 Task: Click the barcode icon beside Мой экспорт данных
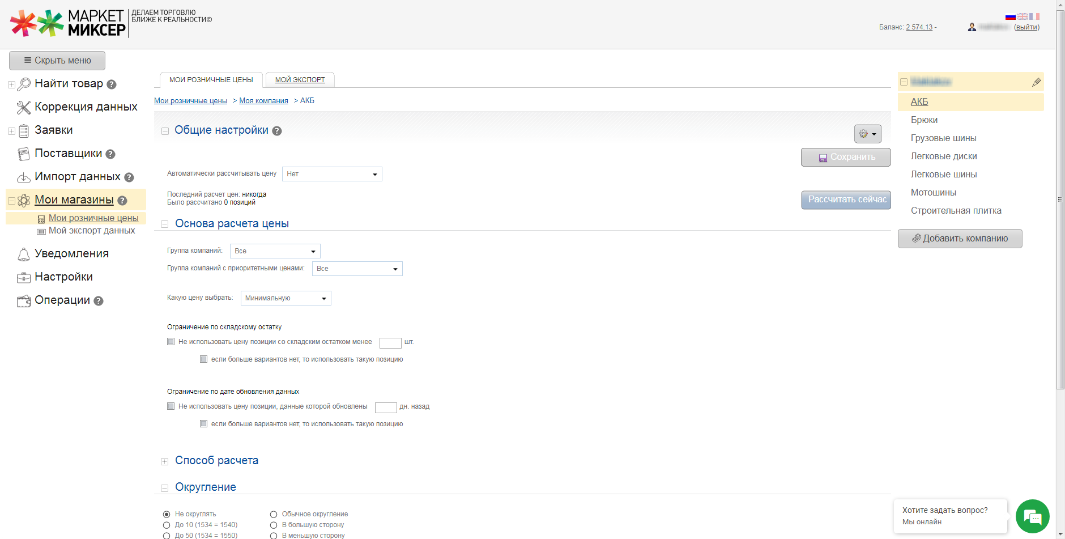click(41, 231)
